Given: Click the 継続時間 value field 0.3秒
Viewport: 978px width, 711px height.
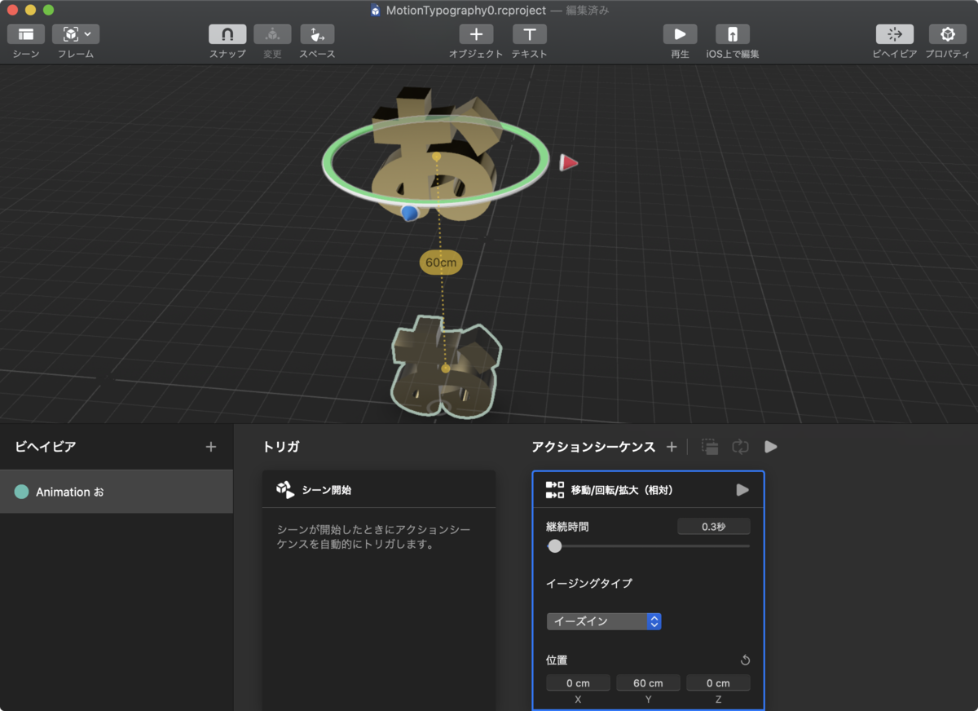Looking at the screenshot, I should [714, 527].
